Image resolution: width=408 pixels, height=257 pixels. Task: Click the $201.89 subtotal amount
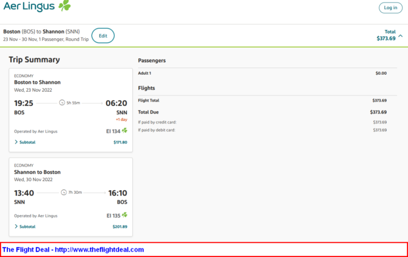click(x=120, y=227)
